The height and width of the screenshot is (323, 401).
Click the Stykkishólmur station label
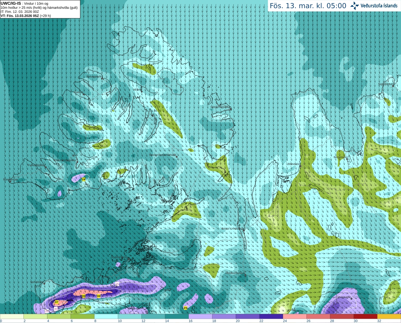tap(119, 257)
